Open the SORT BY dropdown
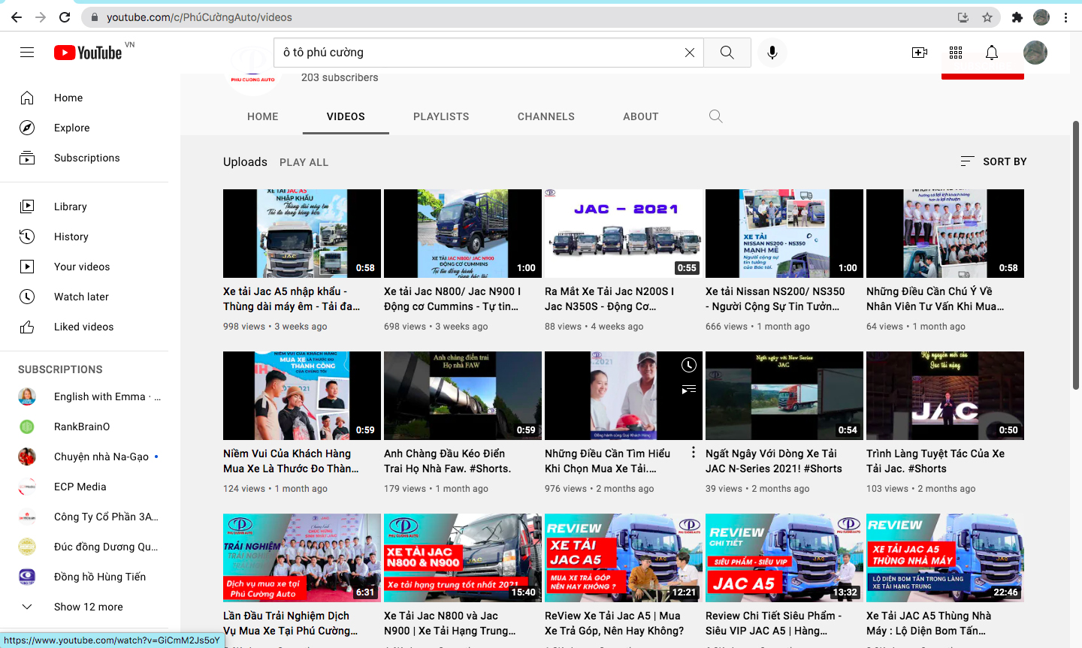The width and height of the screenshot is (1082, 648). [x=993, y=161]
